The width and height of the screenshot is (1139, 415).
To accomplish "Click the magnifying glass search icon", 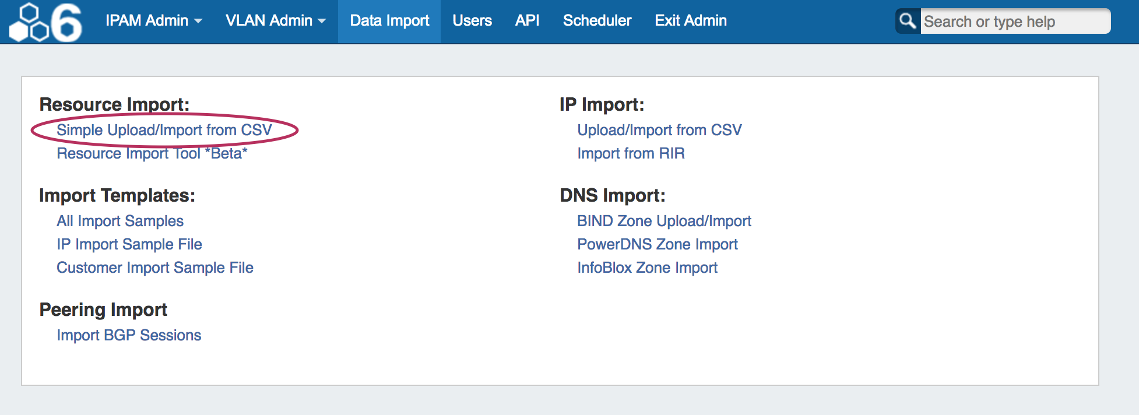I will [908, 22].
